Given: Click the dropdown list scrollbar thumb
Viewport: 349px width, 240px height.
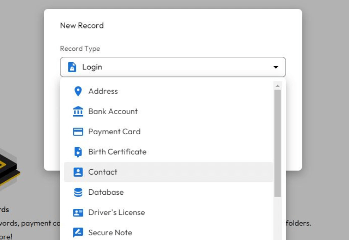Looking at the screenshot, I should [x=278, y=142].
